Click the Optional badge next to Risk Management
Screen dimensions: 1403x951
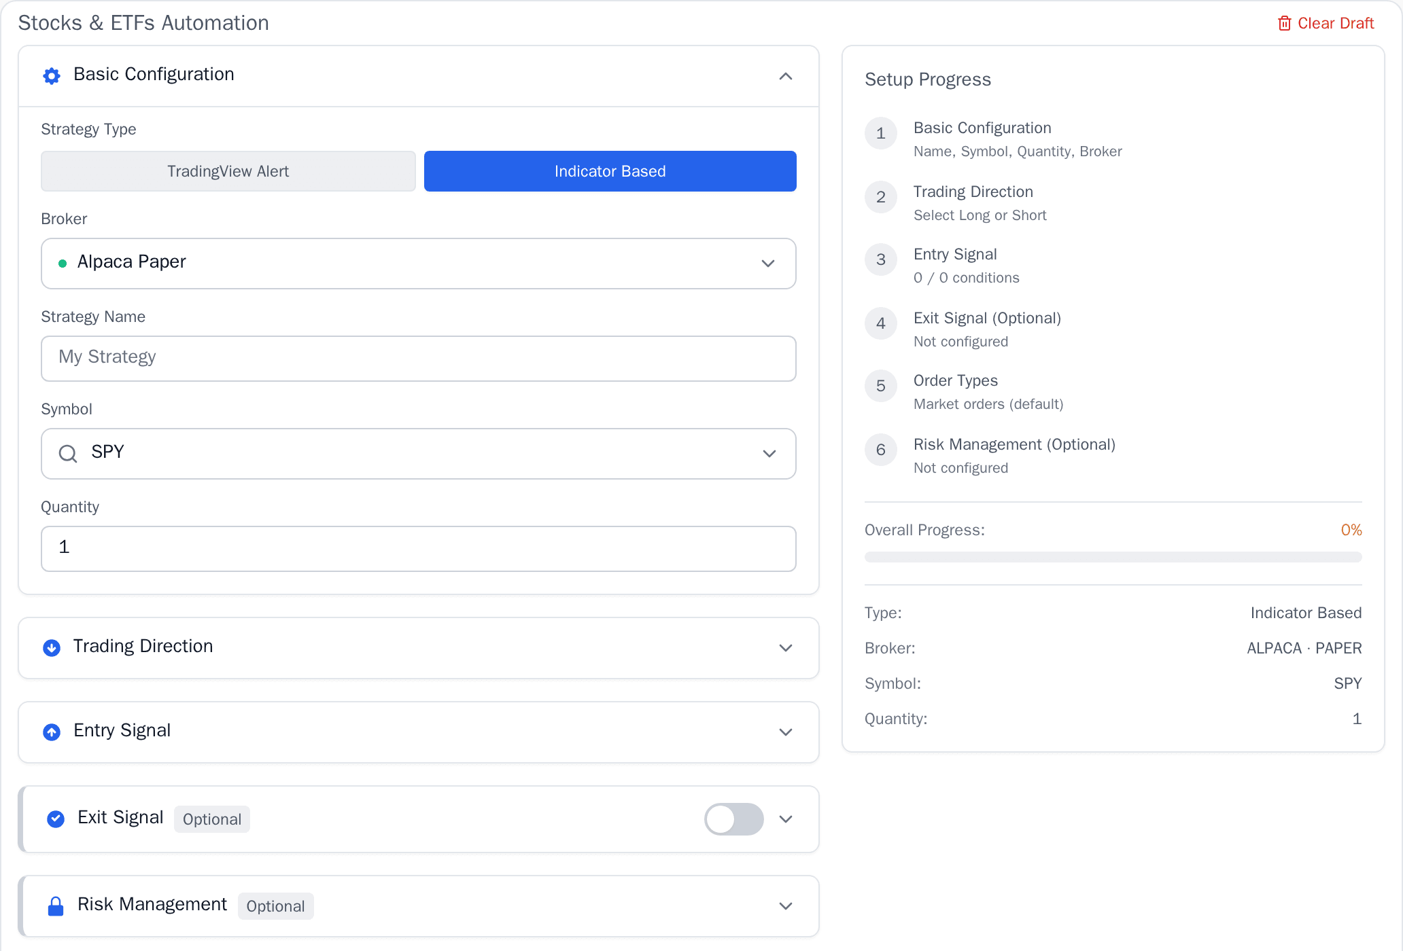click(x=275, y=906)
